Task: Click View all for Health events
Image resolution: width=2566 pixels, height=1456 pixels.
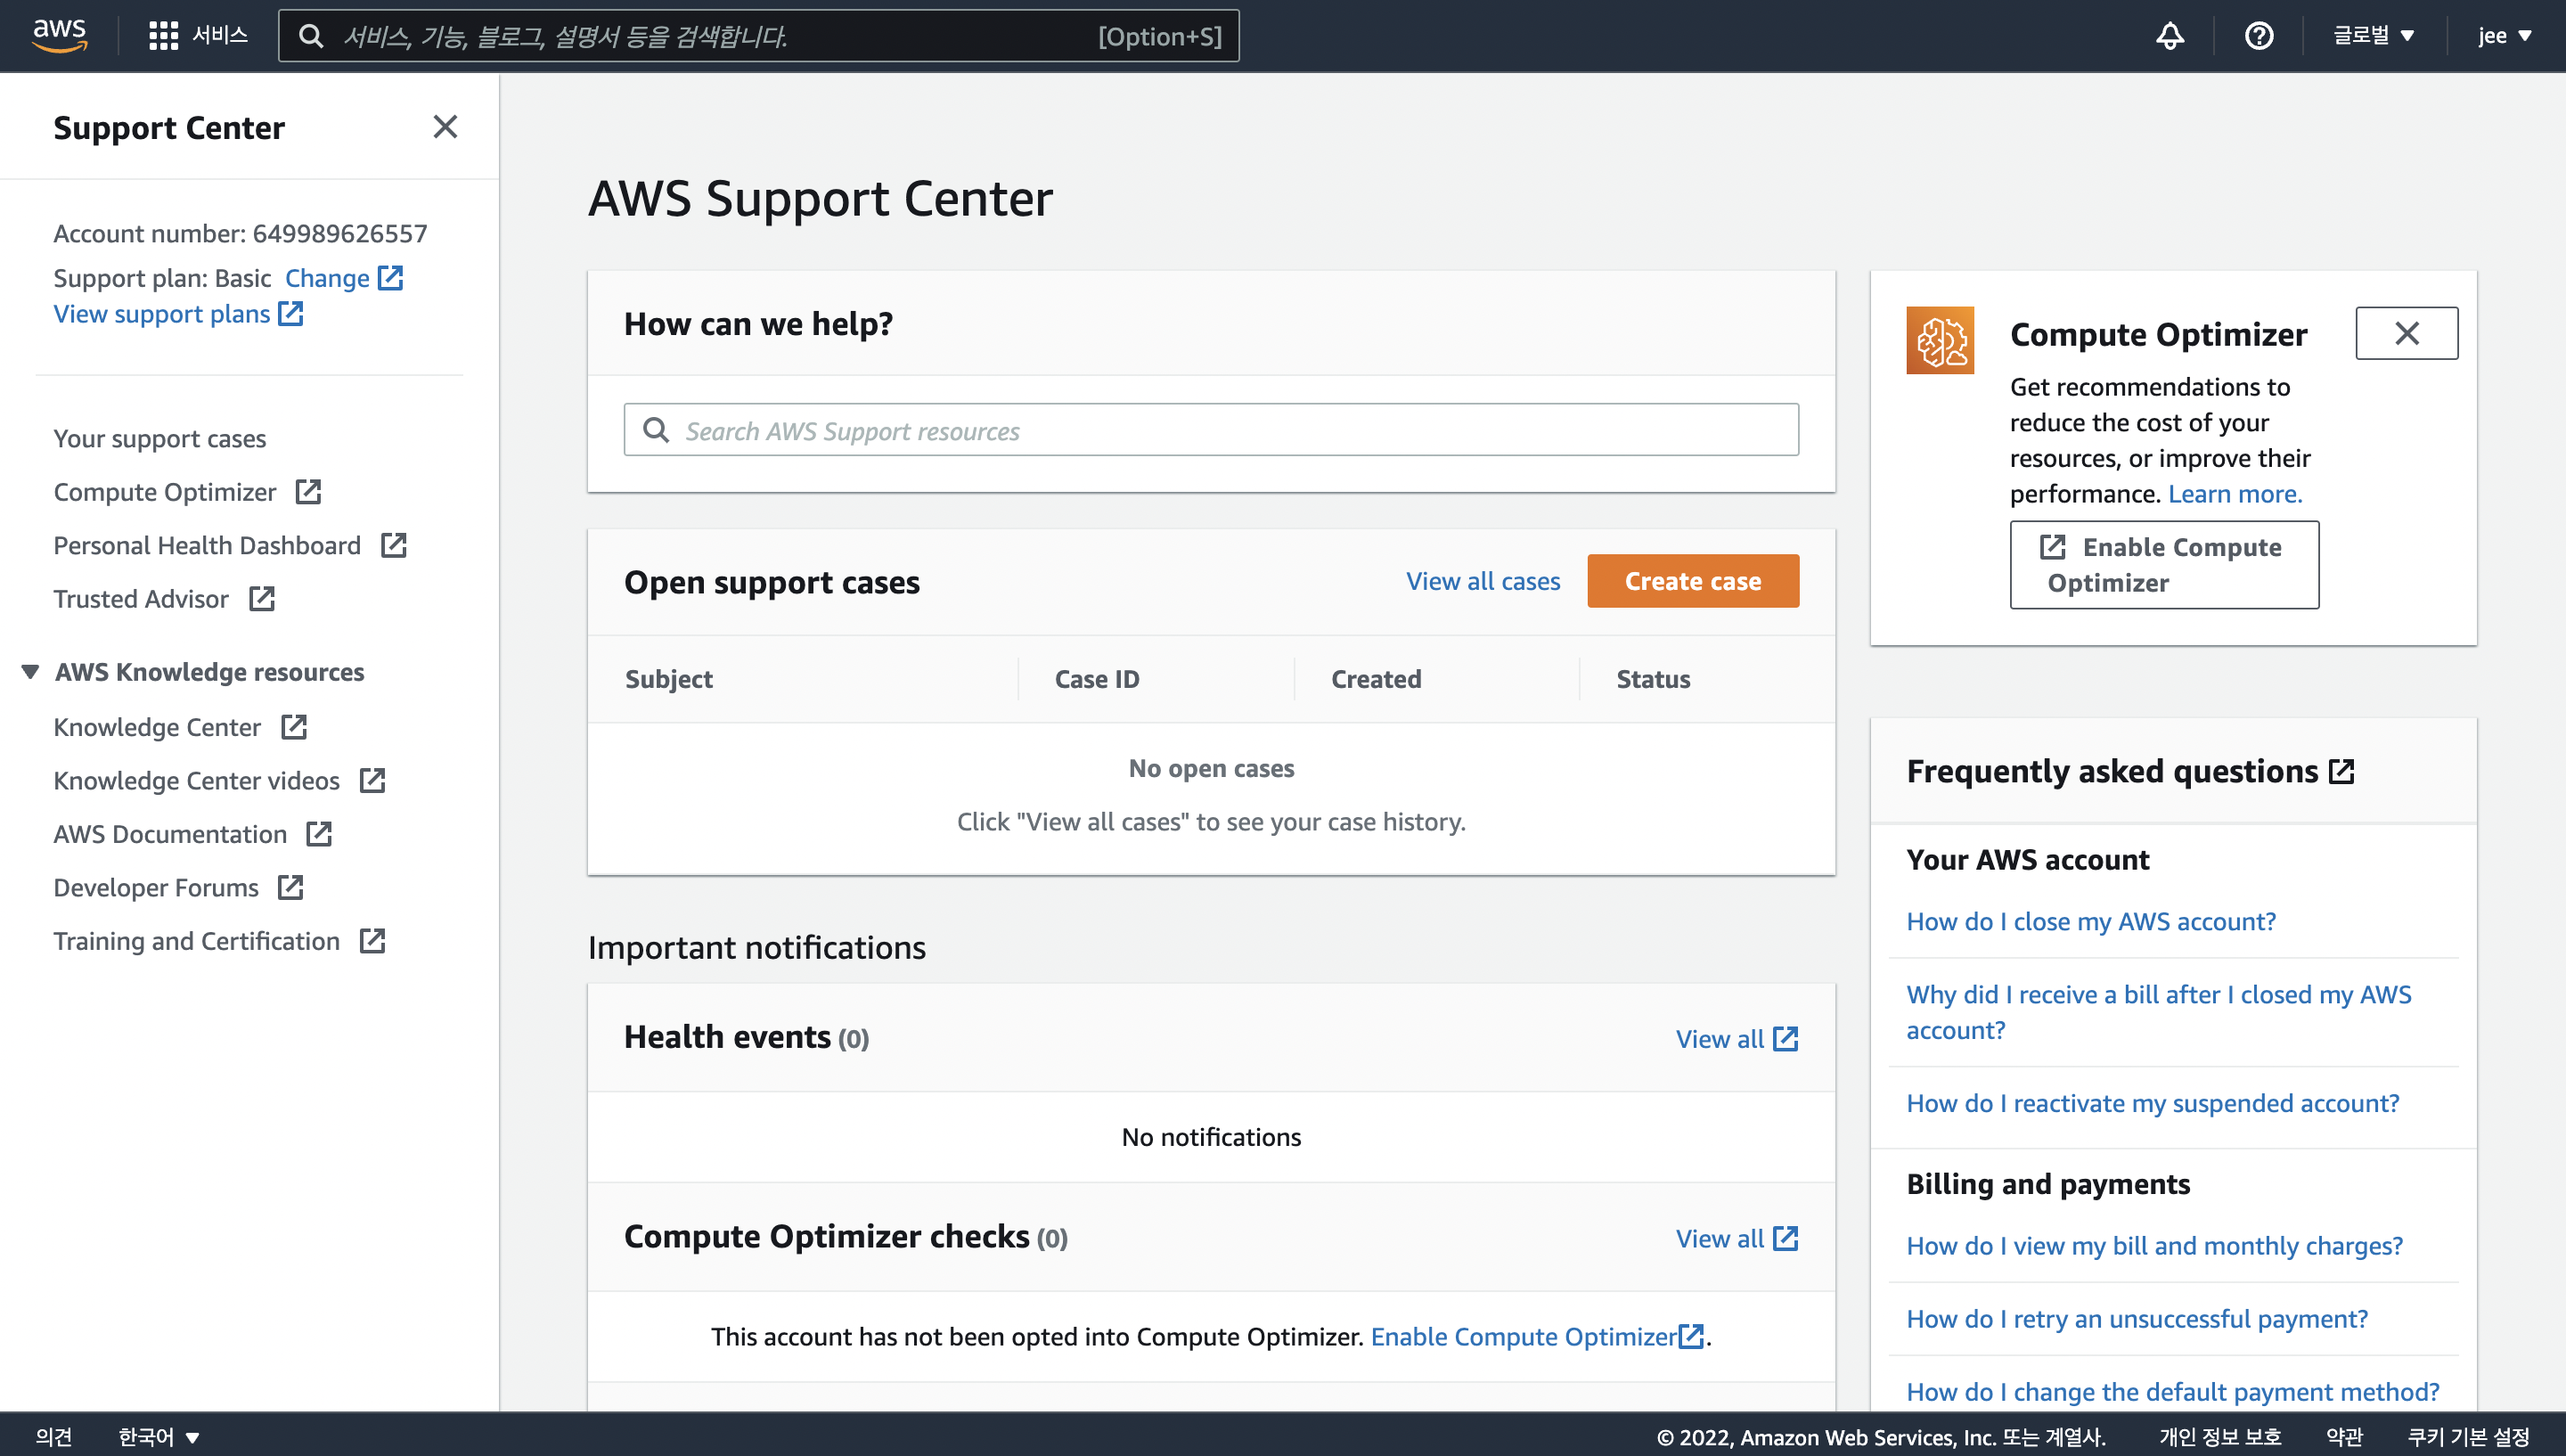Action: [x=1737, y=1039]
